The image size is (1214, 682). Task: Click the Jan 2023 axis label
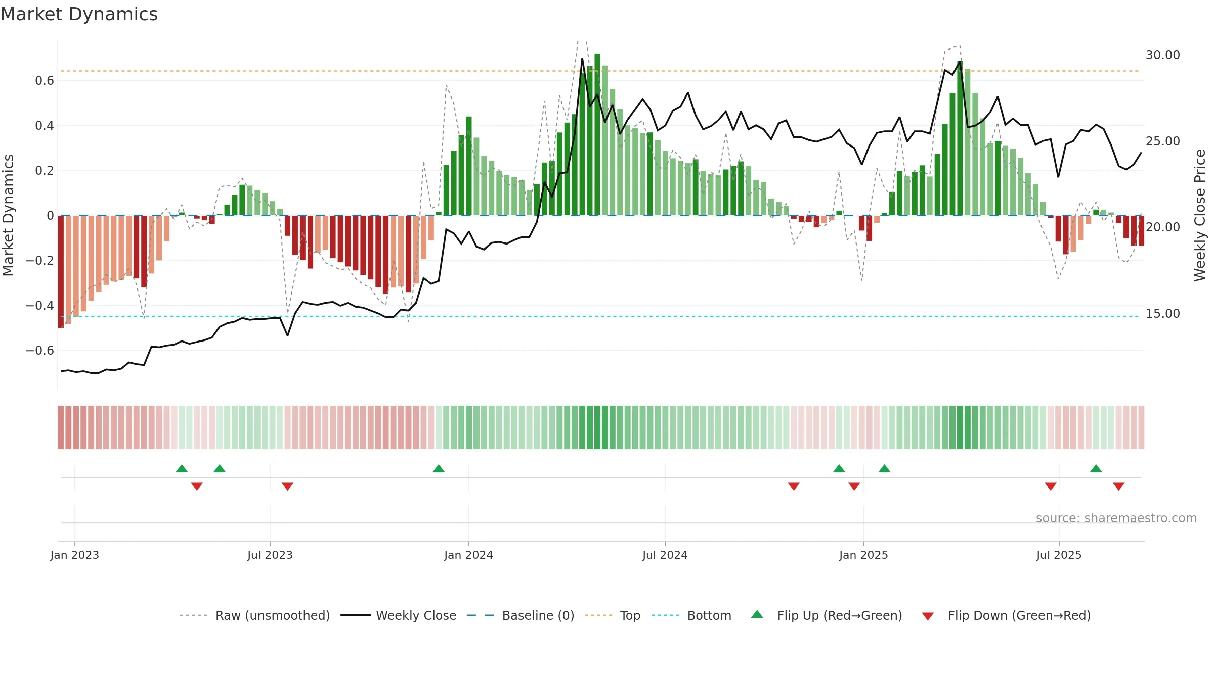[x=75, y=555]
